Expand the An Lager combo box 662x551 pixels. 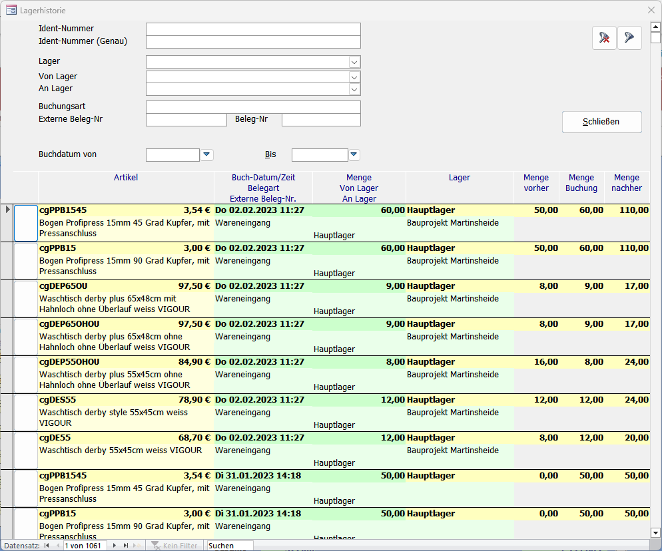pos(354,89)
